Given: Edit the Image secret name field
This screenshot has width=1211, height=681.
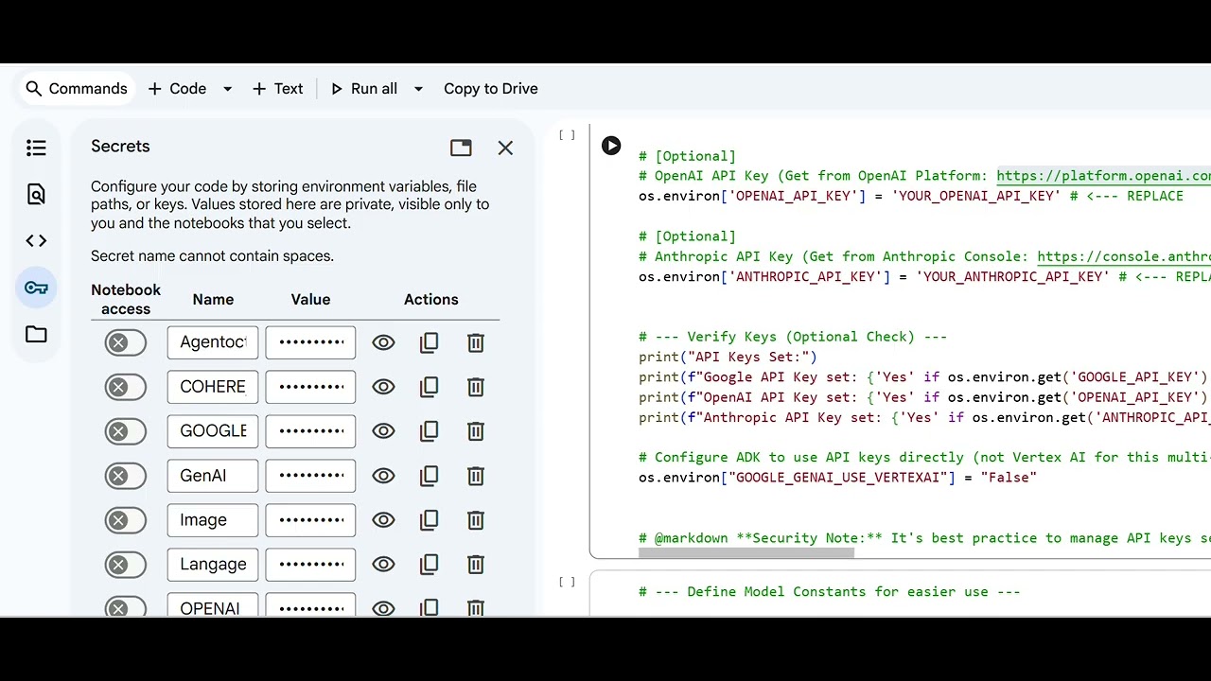Looking at the screenshot, I should coord(213,520).
